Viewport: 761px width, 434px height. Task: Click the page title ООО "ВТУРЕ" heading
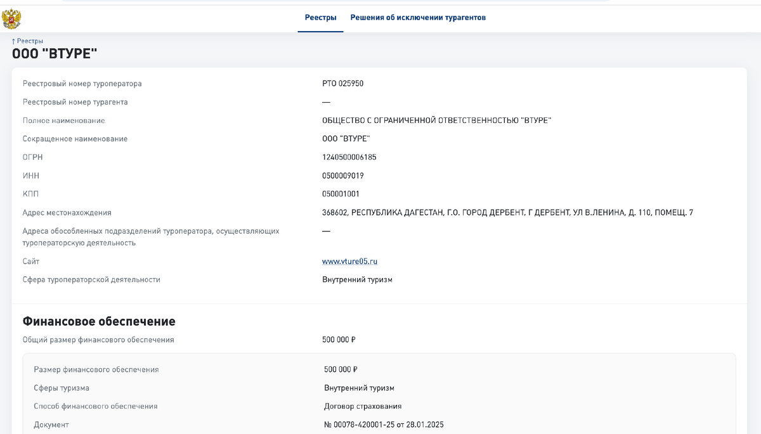click(55, 54)
